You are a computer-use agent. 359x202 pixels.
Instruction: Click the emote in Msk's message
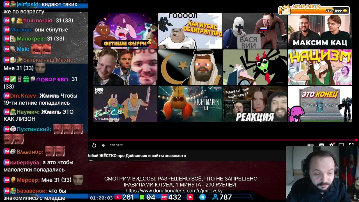(41, 49)
